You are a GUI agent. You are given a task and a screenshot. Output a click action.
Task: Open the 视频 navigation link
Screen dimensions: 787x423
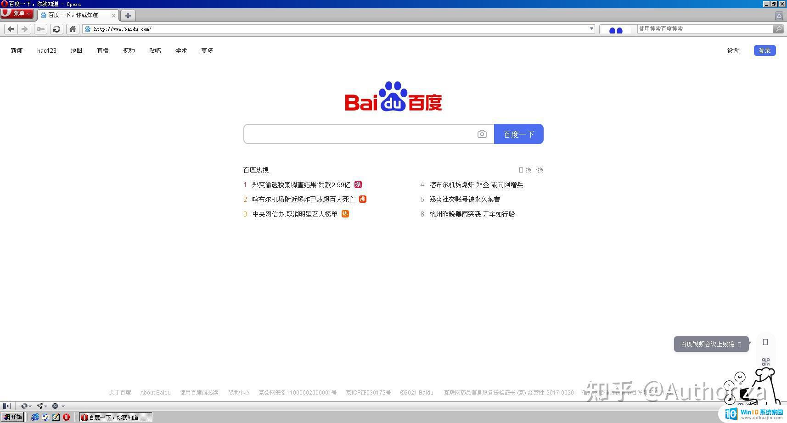[x=129, y=50]
